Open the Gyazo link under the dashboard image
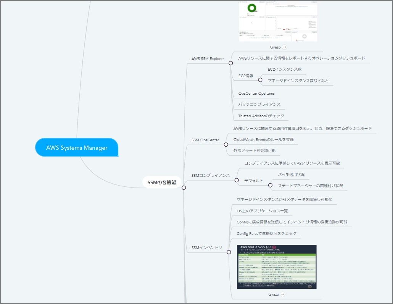This screenshot has width=393, height=304. tap(275, 47)
